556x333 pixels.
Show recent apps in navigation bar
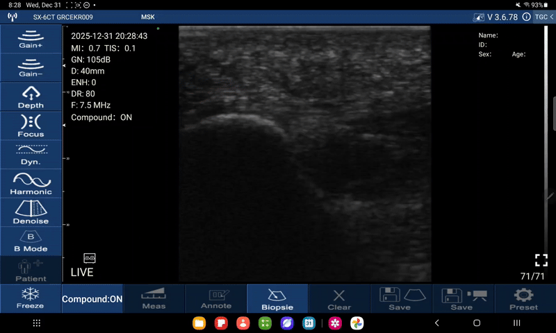coord(517,323)
